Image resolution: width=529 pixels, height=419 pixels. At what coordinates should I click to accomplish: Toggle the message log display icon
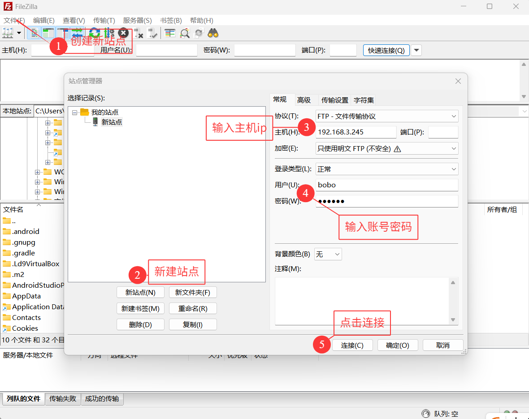pyautogui.click(x=34, y=33)
